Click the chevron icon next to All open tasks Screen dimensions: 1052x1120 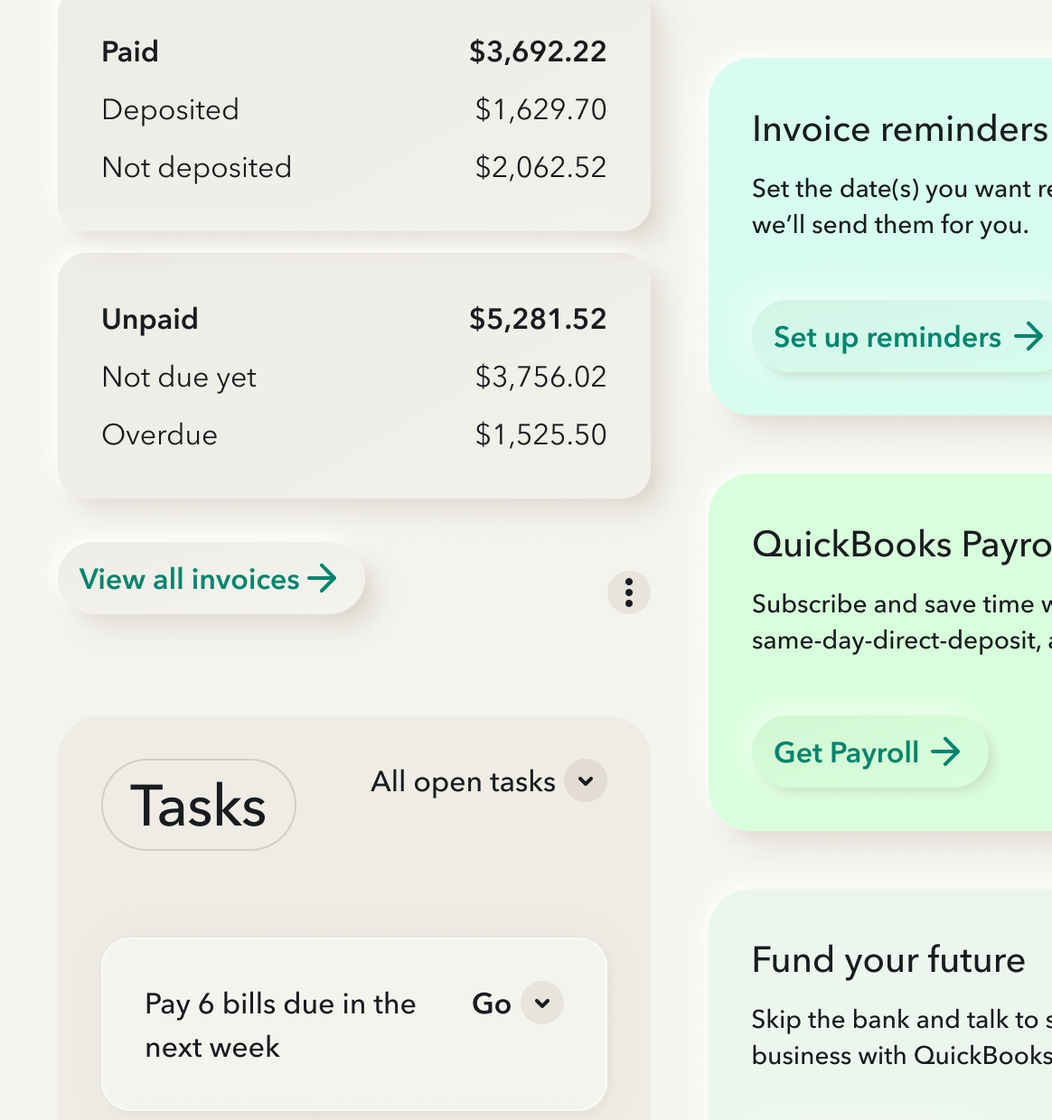[585, 780]
